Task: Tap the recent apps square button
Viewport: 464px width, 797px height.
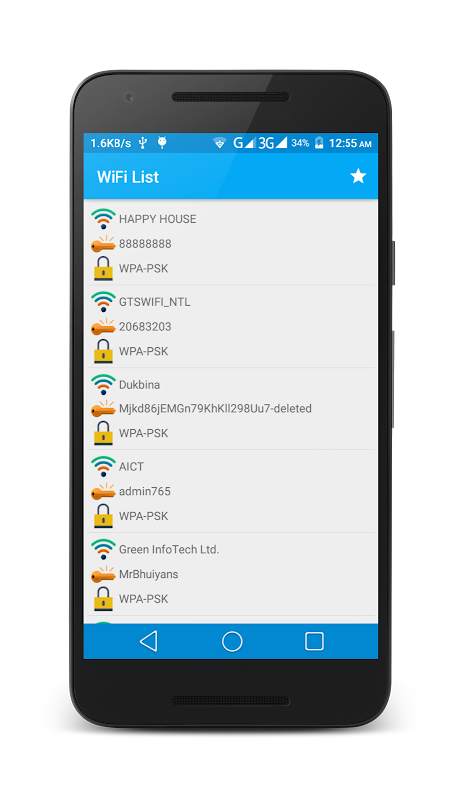Action: point(314,641)
